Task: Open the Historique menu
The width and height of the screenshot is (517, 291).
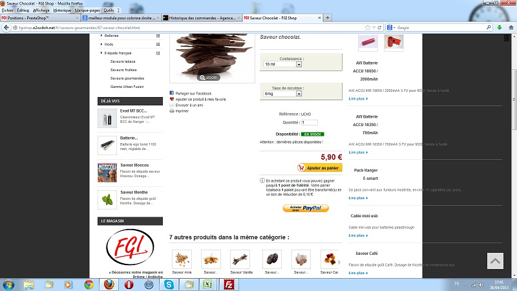Action: [62, 10]
